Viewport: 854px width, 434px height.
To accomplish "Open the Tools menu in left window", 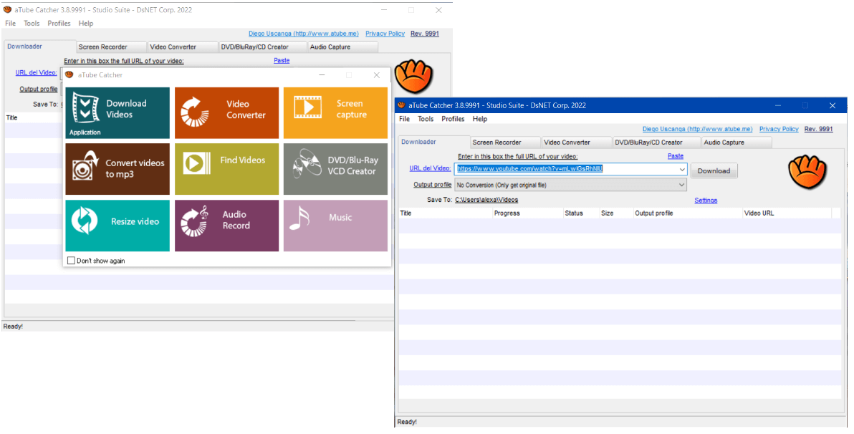I will point(32,24).
